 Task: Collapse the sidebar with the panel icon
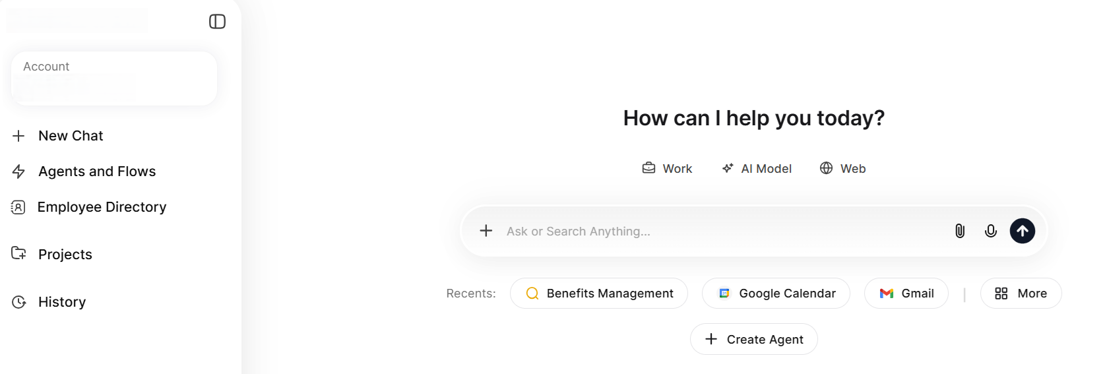click(217, 22)
